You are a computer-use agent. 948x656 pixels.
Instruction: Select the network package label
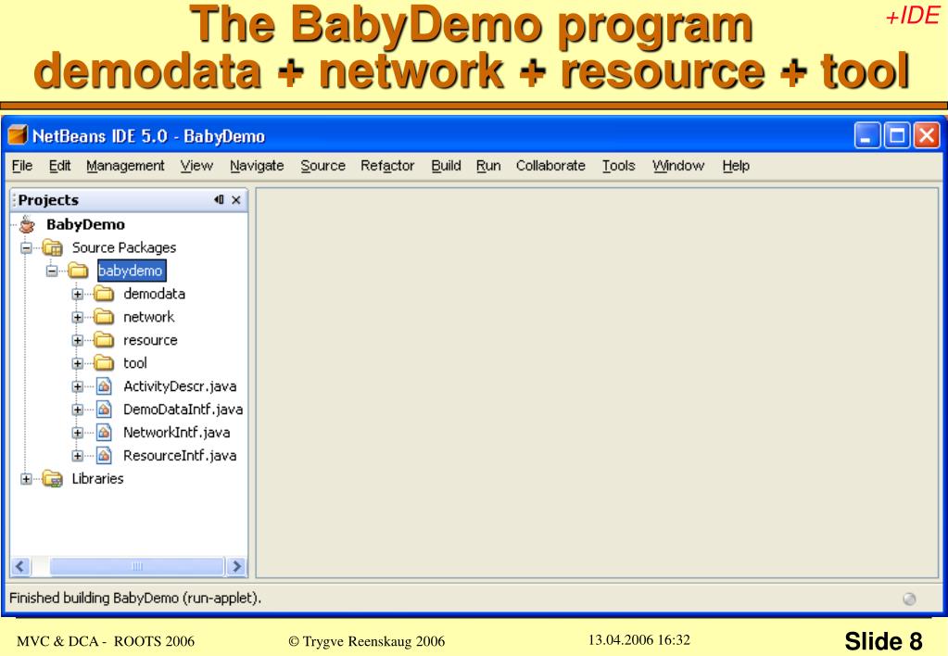[x=148, y=317]
